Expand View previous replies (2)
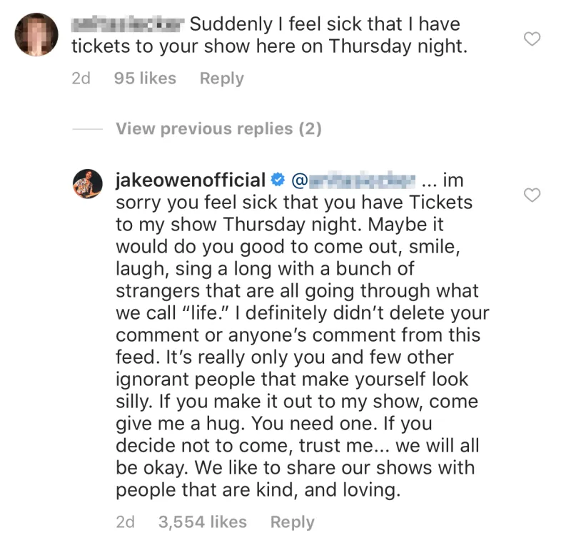Viewport: 571px width, 540px height. [218, 128]
